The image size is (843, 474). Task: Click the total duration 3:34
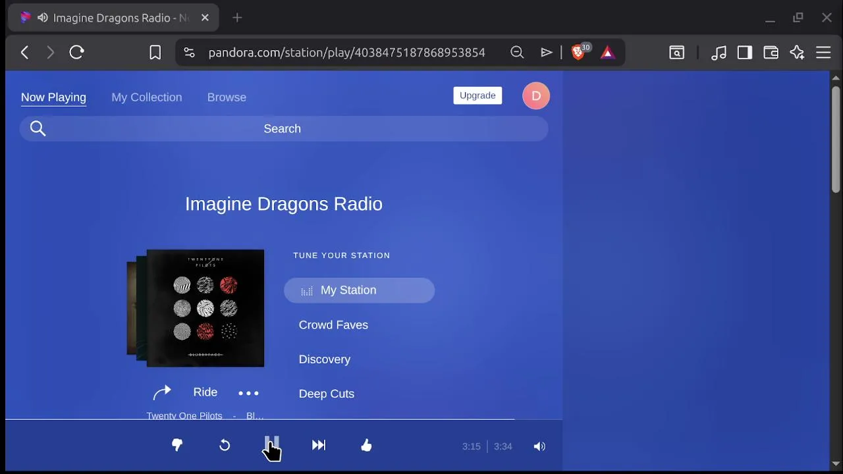[503, 446]
